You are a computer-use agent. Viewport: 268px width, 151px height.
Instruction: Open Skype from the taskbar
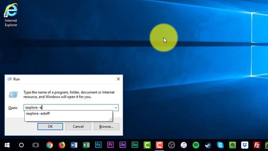click(220, 145)
